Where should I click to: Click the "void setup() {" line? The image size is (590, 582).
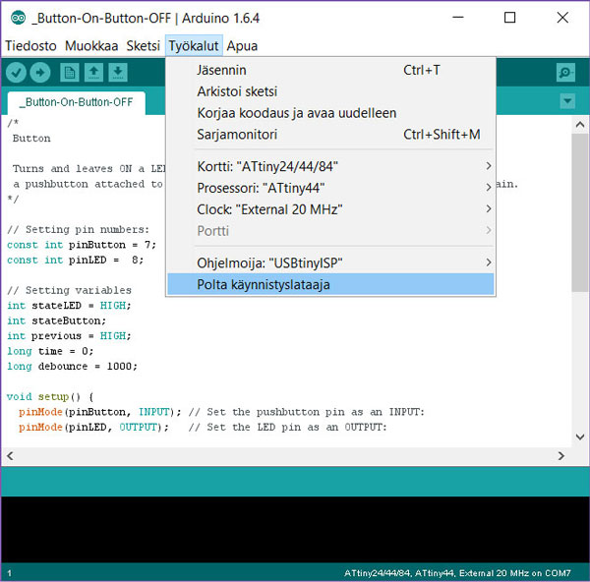tap(50, 396)
